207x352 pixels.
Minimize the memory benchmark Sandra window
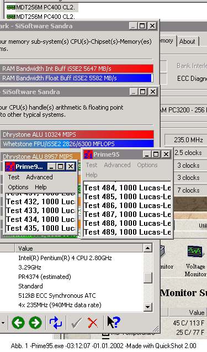pos(133,26)
